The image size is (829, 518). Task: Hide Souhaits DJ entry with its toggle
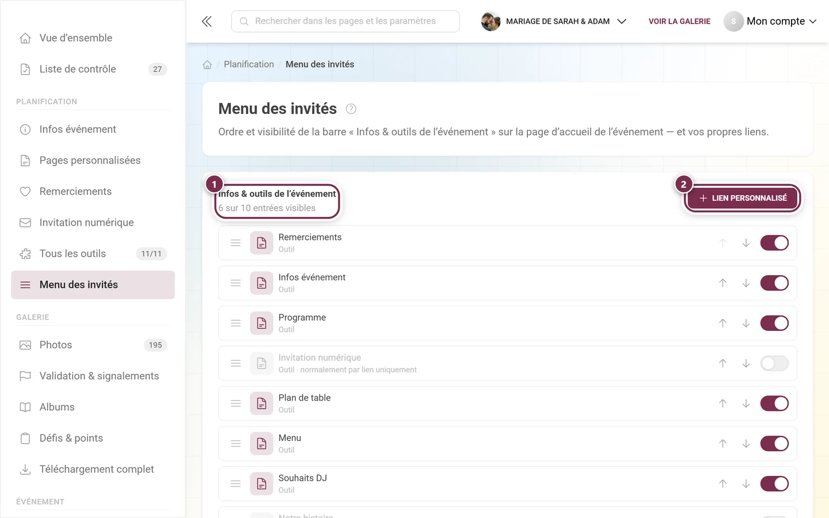pyautogui.click(x=774, y=484)
